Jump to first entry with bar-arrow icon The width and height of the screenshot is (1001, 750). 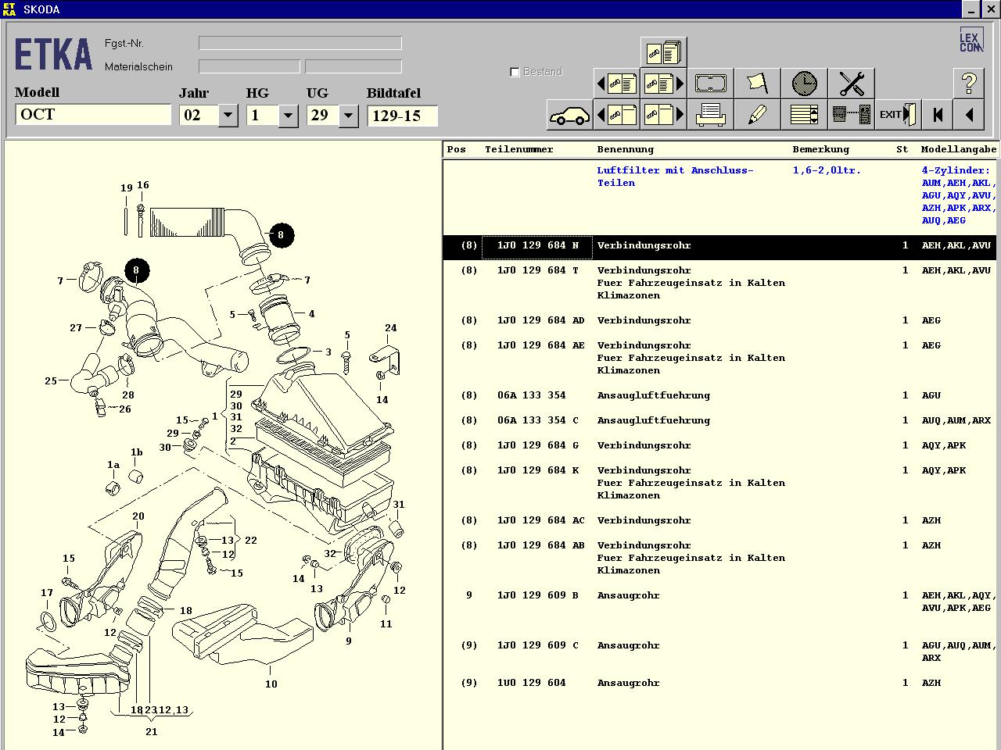(938, 115)
